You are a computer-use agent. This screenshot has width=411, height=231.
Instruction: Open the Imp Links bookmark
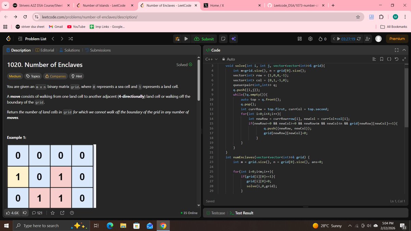click(x=107, y=27)
